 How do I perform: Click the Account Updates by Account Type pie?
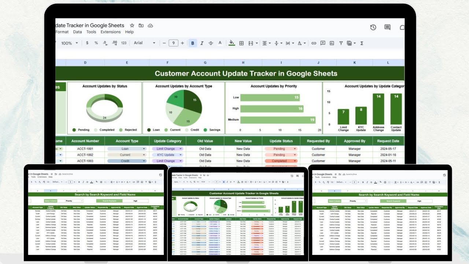coord(184,108)
